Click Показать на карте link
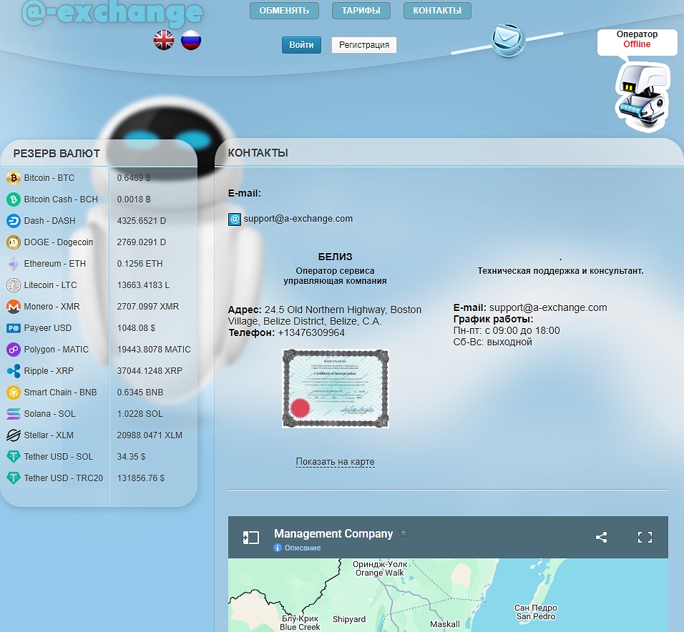This screenshot has width=684, height=632. pyautogui.click(x=335, y=462)
